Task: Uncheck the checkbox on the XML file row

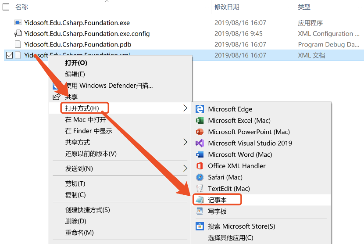Action: [x=9, y=55]
